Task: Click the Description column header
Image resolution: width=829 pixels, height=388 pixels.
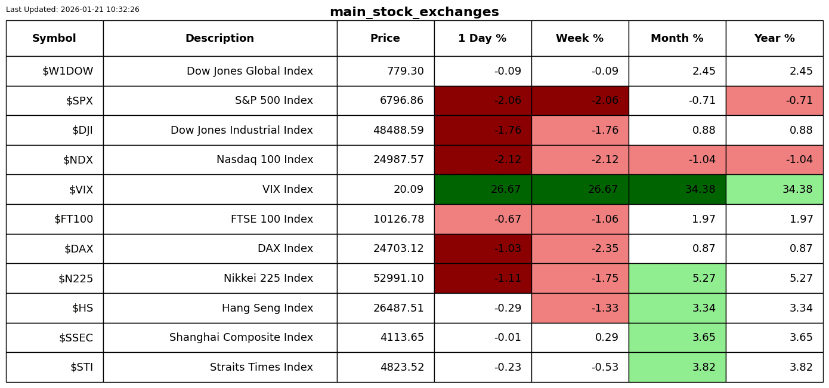Action: click(219, 39)
